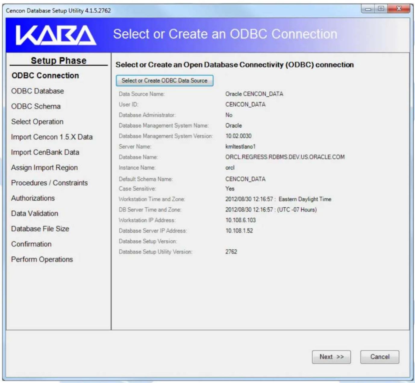415x383 pixels.
Task: Minimize the Cencon Database Setup window
Action: pyautogui.click(x=368, y=9)
